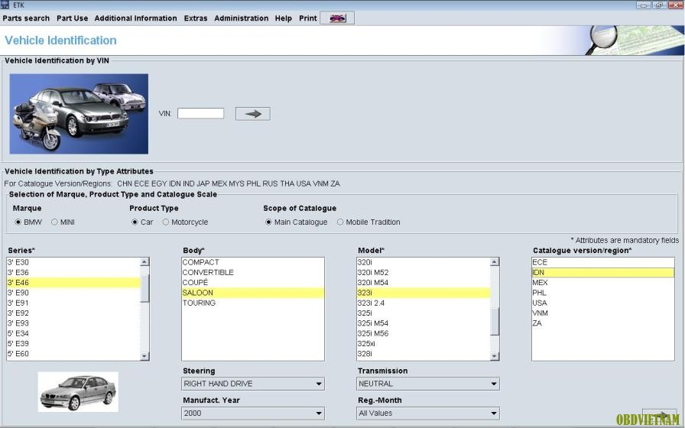This screenshot has width=685, height=428.
Task: Open the Part Use menu
Action: (72, 18)
